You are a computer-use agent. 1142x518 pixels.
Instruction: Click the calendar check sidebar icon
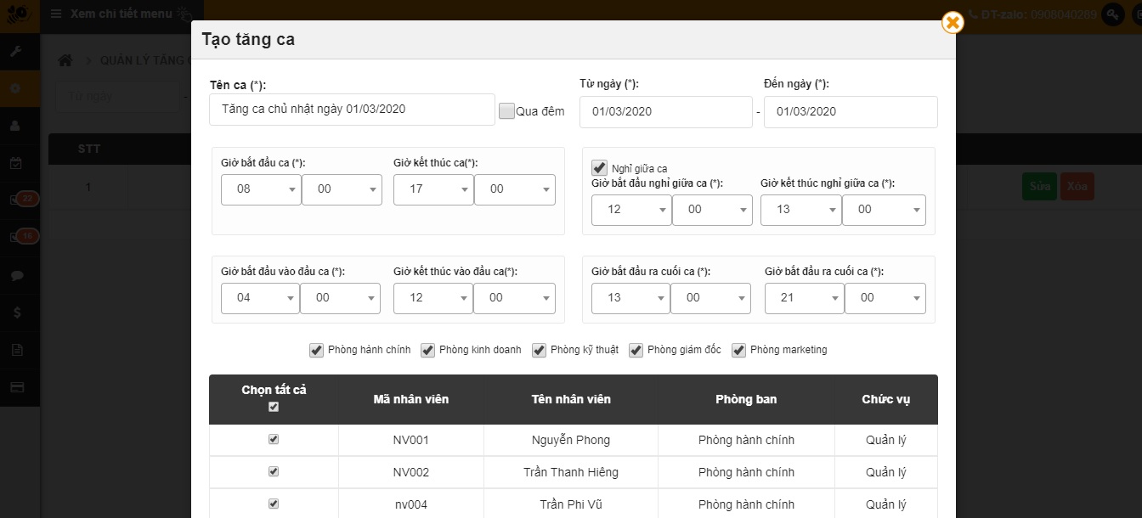pyautogui.click(x=15, y=163)
